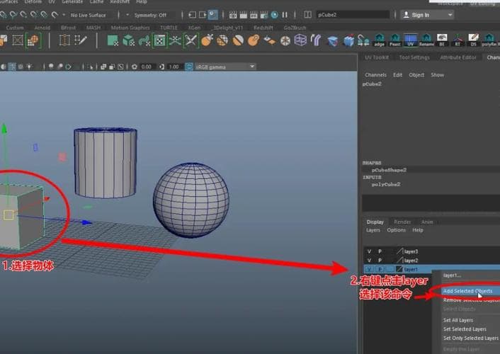
Task: Click the blue cube with red flag shelf icon
Action: 349,40
